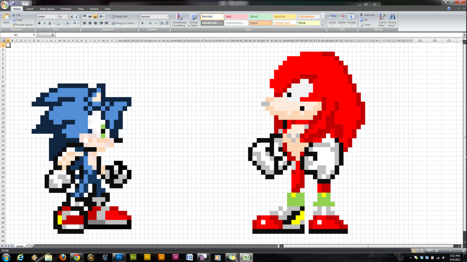Open the Review ribbon tab
The image size is (467, 262).
coord(94,9)
